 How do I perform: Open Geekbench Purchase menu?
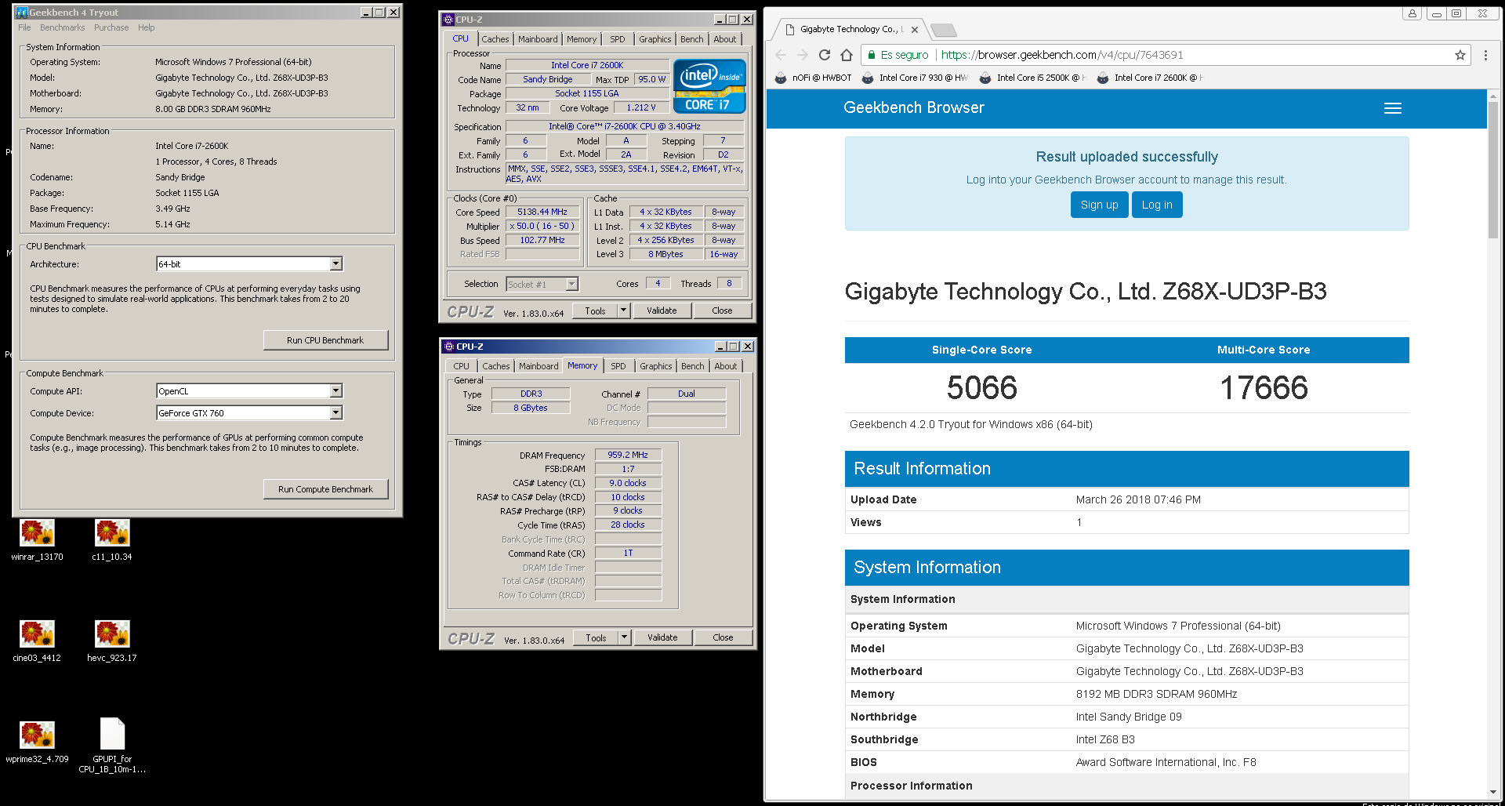111,27
